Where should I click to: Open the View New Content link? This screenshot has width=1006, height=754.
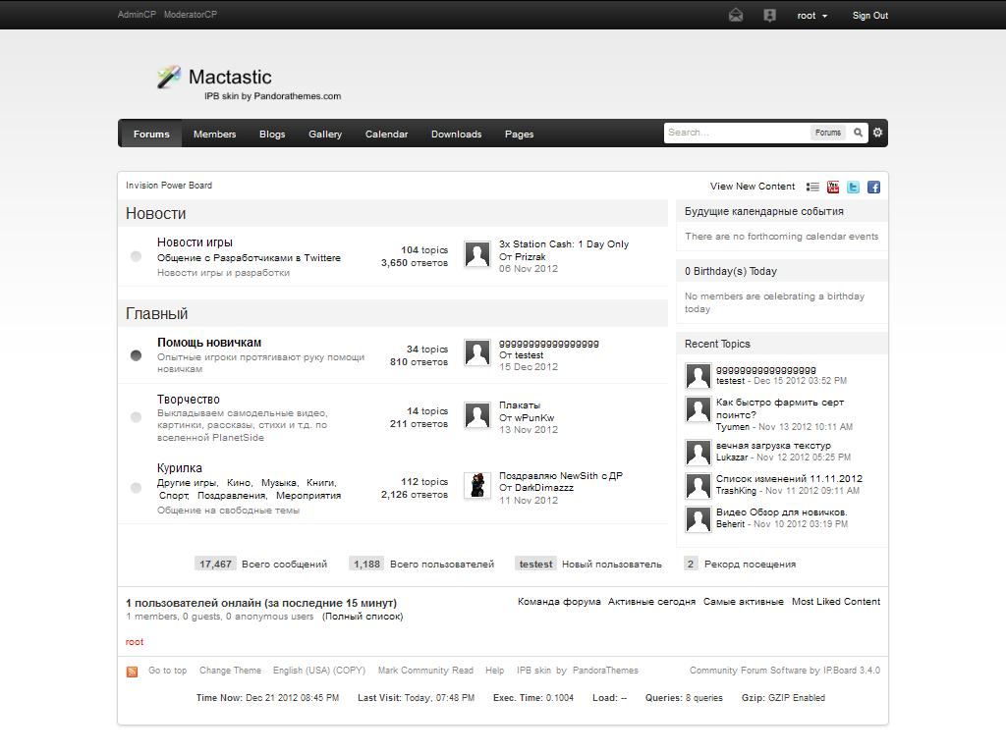click(x=752, y=186)
